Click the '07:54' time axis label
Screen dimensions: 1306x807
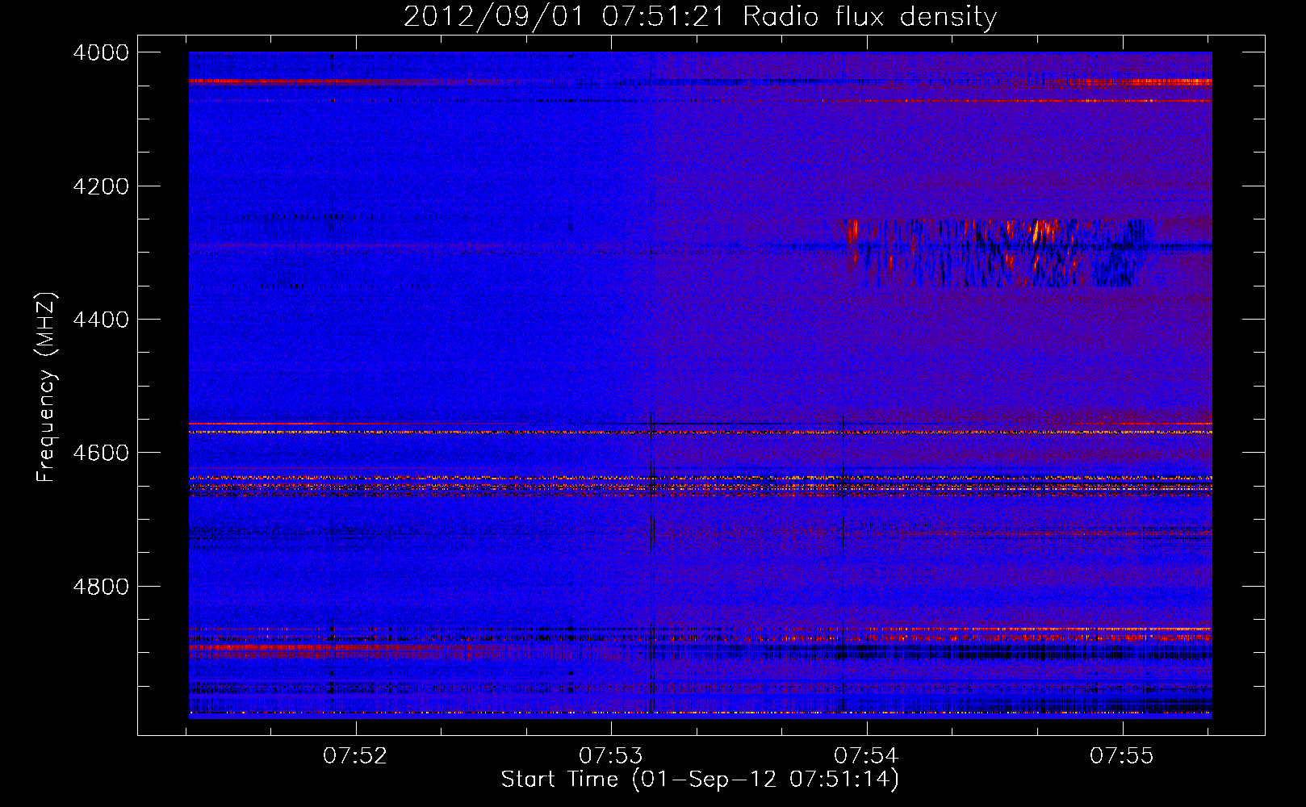(866, 756)
